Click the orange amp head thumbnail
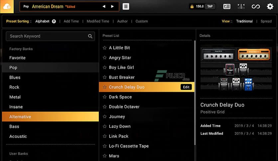Viewport: 278px width, 161px height. click(x=254, y=55)
